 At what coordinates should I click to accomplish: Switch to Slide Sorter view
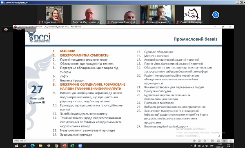(x=218, y=141)
